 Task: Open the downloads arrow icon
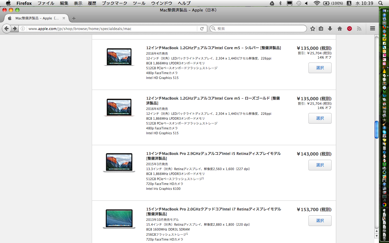330,29
